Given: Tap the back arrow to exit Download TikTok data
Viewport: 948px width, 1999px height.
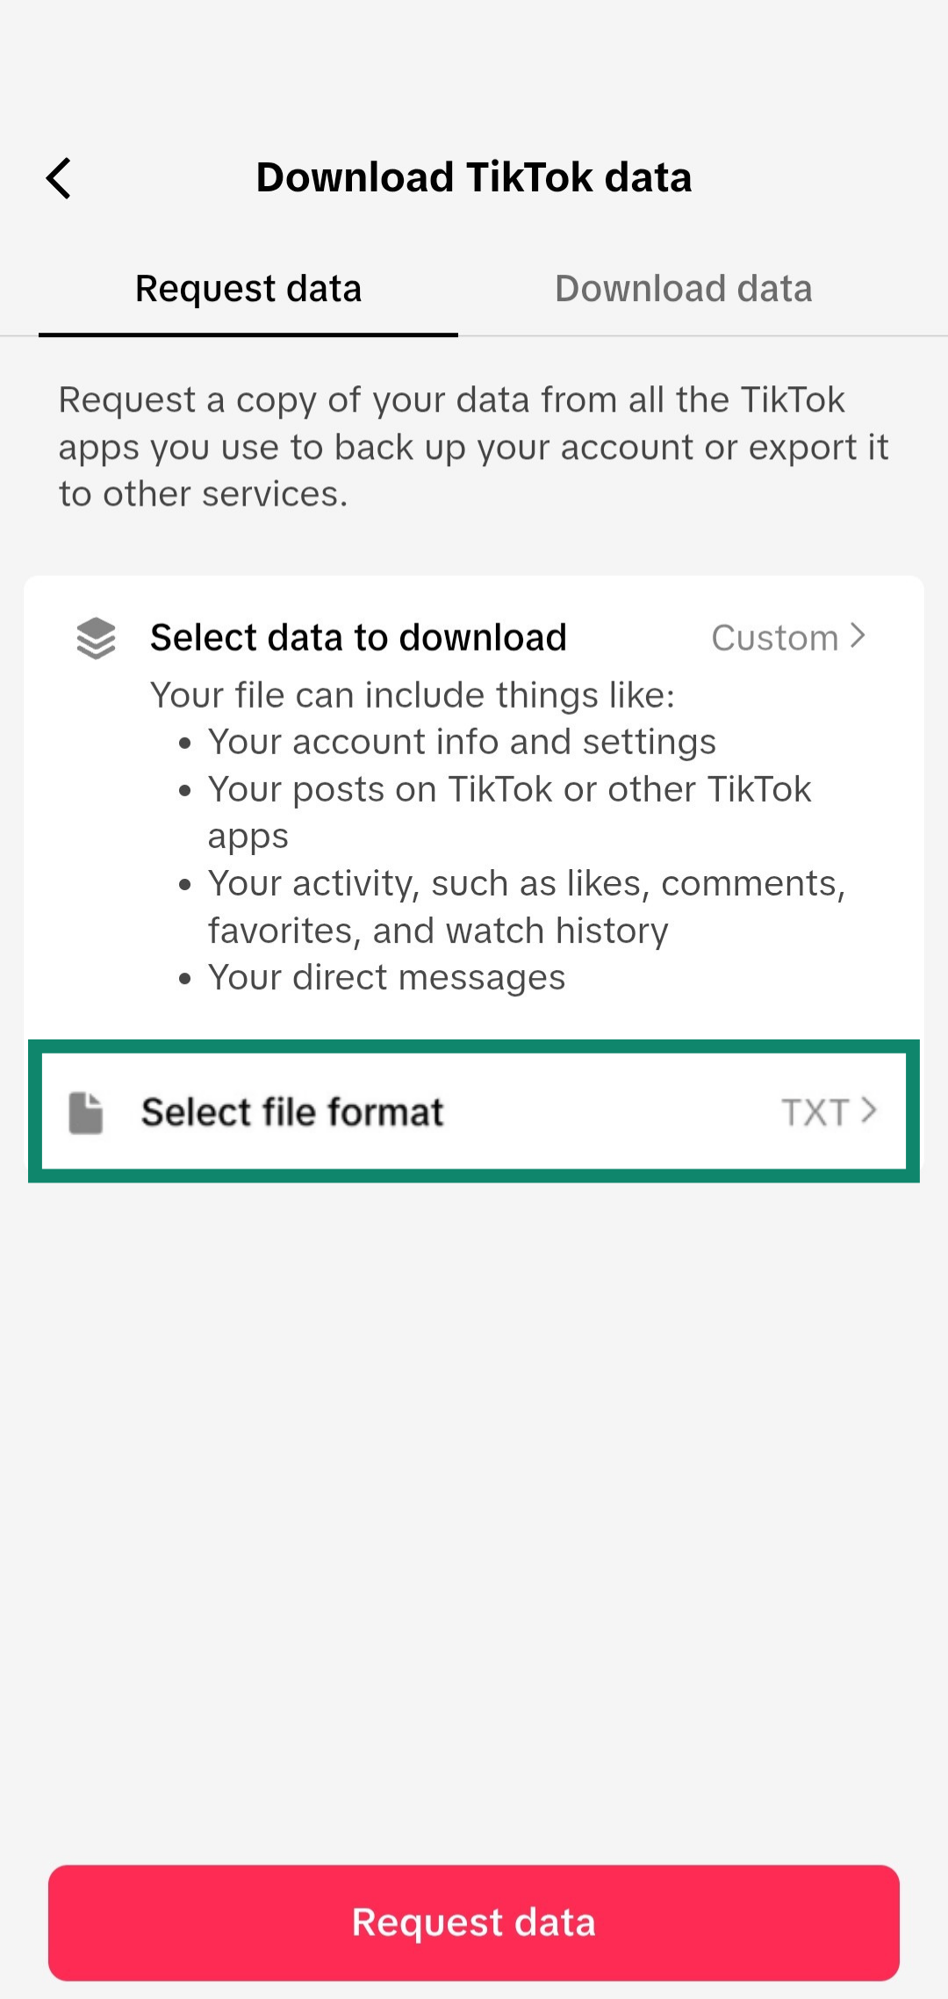Looking at the screenshot, I should point(59,177).
